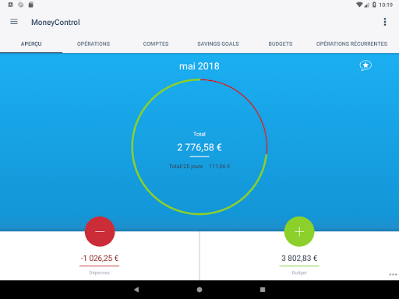Tap the red arc of the circle chart
This screenshot has height=299, width=399.
[247, 99]
